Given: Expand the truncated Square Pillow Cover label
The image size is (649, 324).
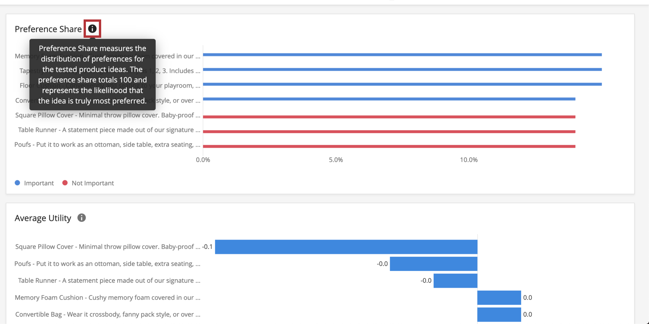Looking at the screenshot, I should [x=107, y=115].
